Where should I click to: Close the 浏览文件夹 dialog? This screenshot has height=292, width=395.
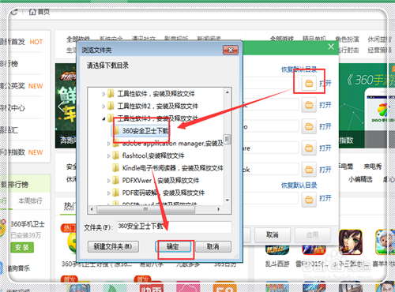231,50
